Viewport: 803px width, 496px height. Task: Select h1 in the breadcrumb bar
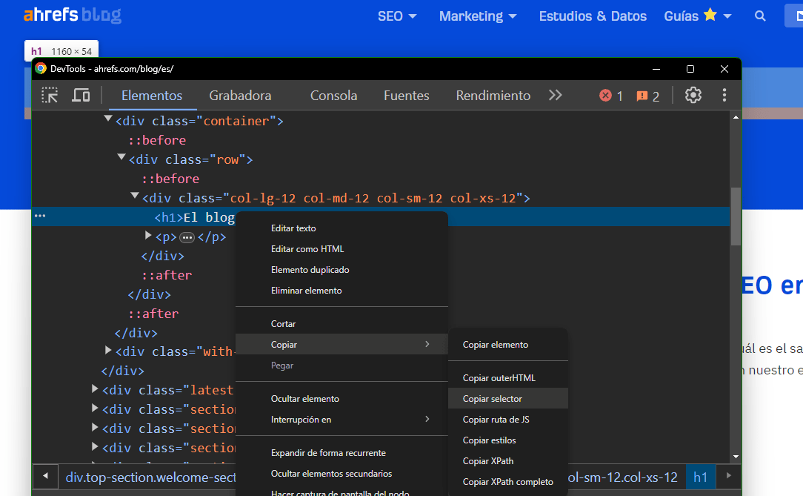[700, 477]
